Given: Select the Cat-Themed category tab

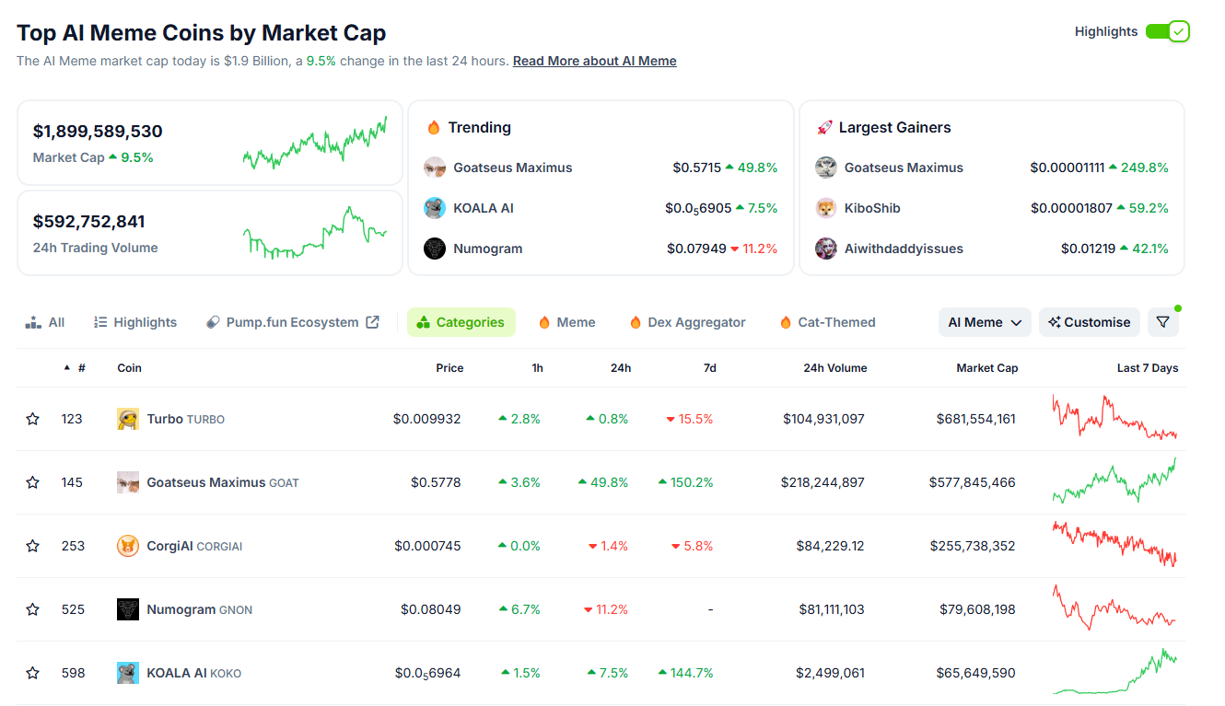Looking at the screenshot, I should (x=826, y=322).
